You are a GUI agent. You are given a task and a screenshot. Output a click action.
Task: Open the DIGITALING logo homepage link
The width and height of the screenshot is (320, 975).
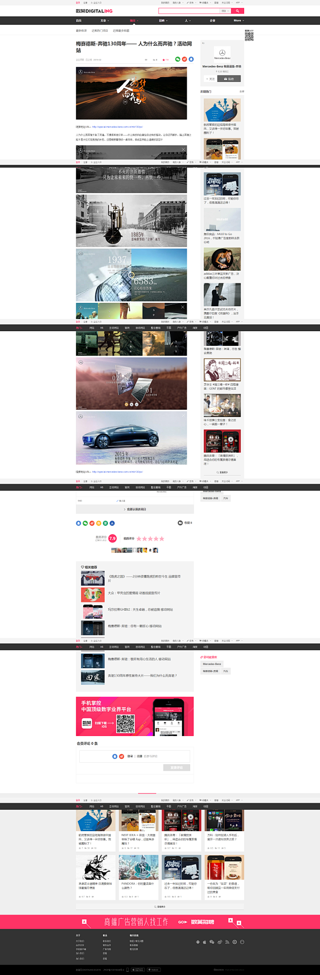[94, 11]
